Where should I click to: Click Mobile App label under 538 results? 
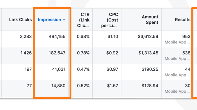177,59
